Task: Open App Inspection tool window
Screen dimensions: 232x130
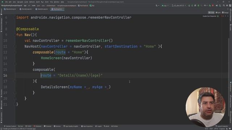Action: tap(87, 126)
